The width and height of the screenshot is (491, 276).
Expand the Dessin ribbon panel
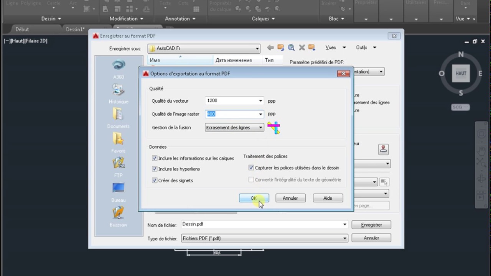(x=51, y=18)
